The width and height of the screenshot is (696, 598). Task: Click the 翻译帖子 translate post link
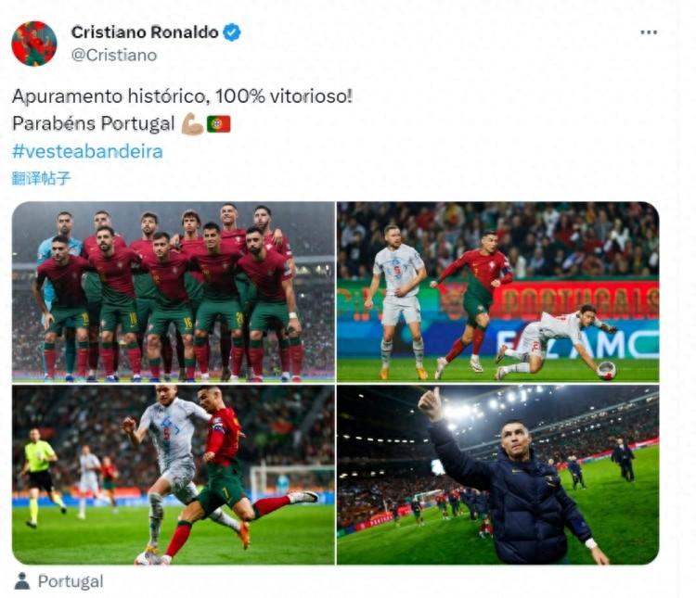[x=41, y=178]
